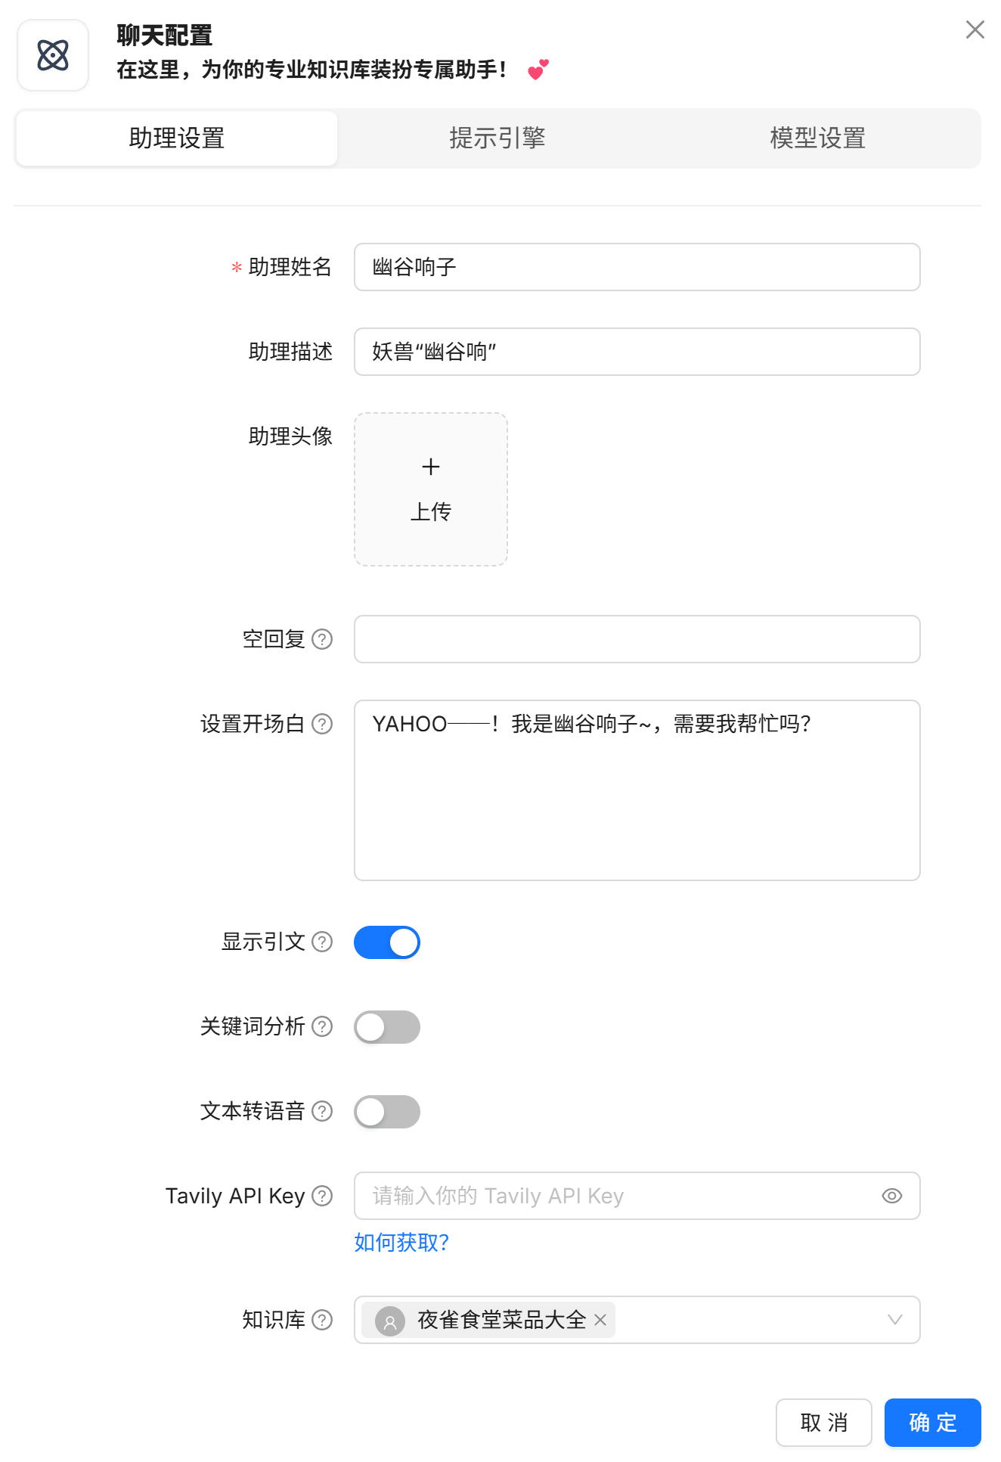Remove the 夜雀食堂菜品大全 knowledge base tag
1001x1462 pixels.
click(x=600, y=1320)
